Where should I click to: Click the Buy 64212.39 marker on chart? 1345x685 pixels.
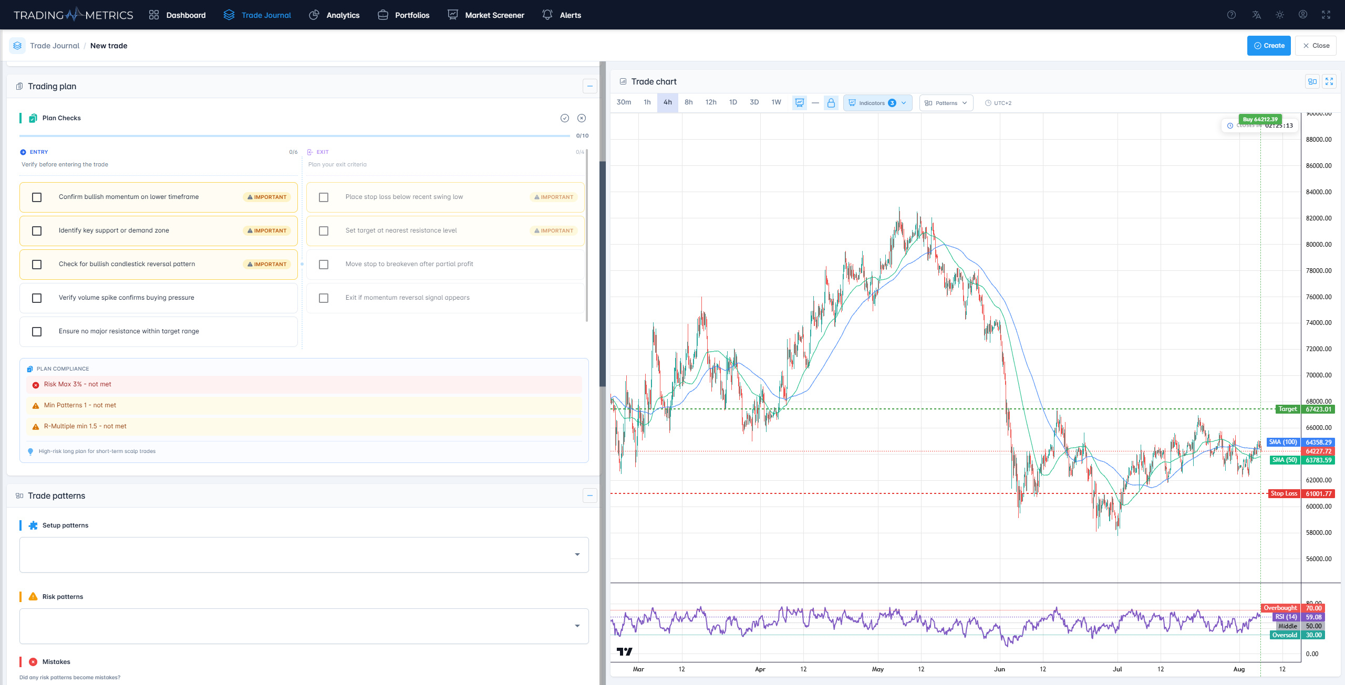1260,119
